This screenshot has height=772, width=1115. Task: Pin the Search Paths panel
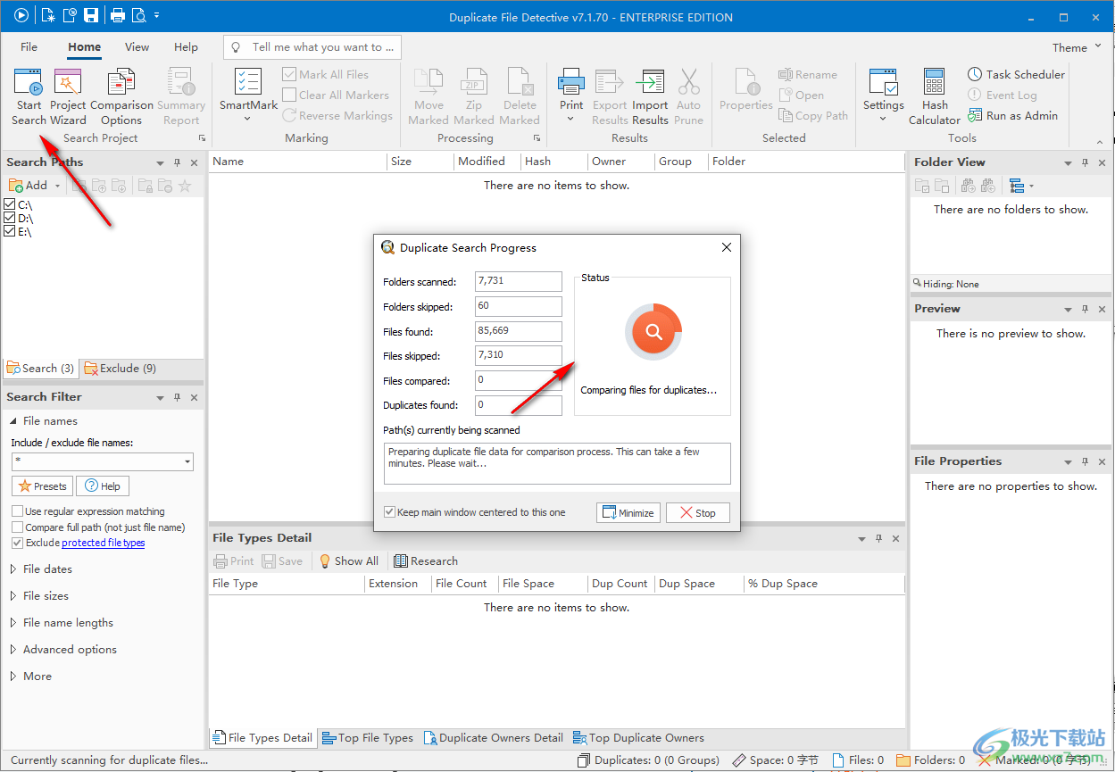pyautogui.click(x=177, y=162)
